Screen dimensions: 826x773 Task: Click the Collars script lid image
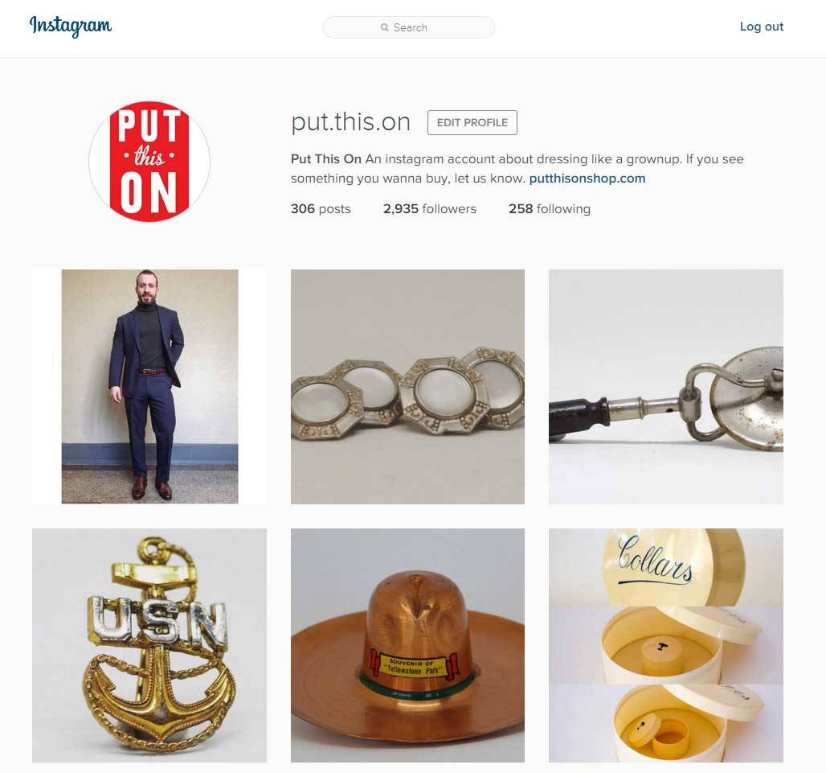tap(666, 567)
